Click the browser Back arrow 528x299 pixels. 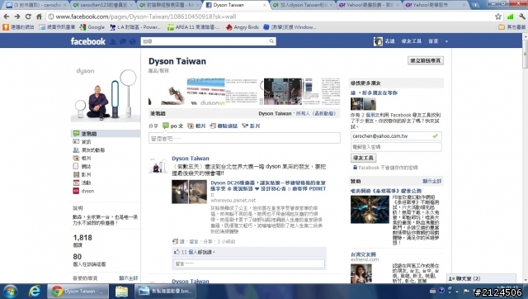pyautogui.click(x=6, y=17)
